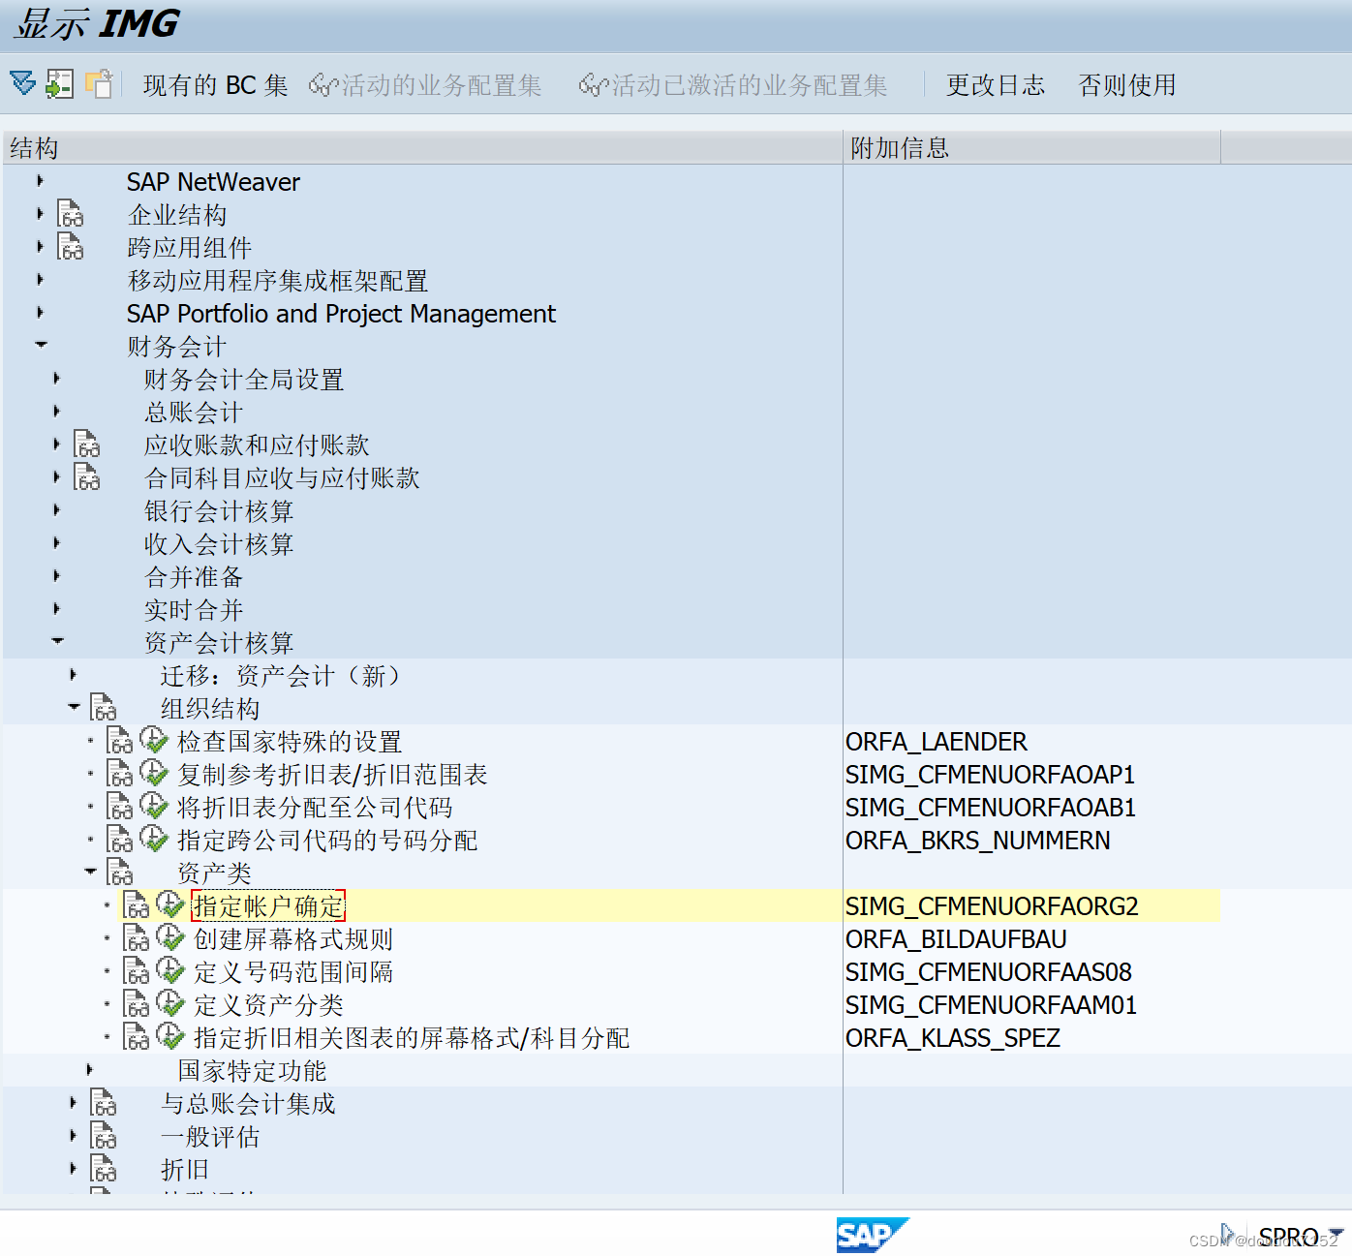Screen dimensions: 1352x1256
Task: Execute activity icon for 将折旧表分配至公司代码
Action: pos(154,806)
